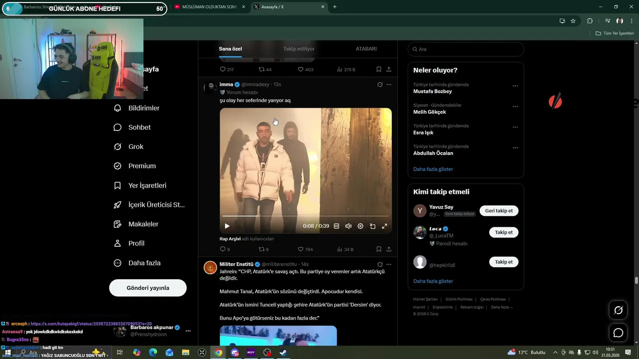
Task: Close Anasayfa / X browser tab
Action: (323, 7)
